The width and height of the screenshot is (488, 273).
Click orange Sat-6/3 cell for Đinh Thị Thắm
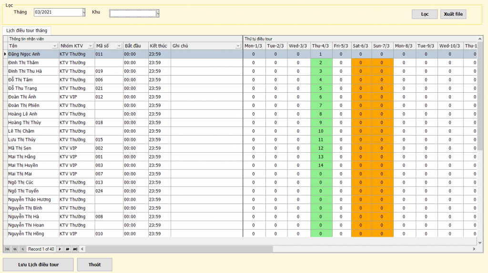coord(361,63)
